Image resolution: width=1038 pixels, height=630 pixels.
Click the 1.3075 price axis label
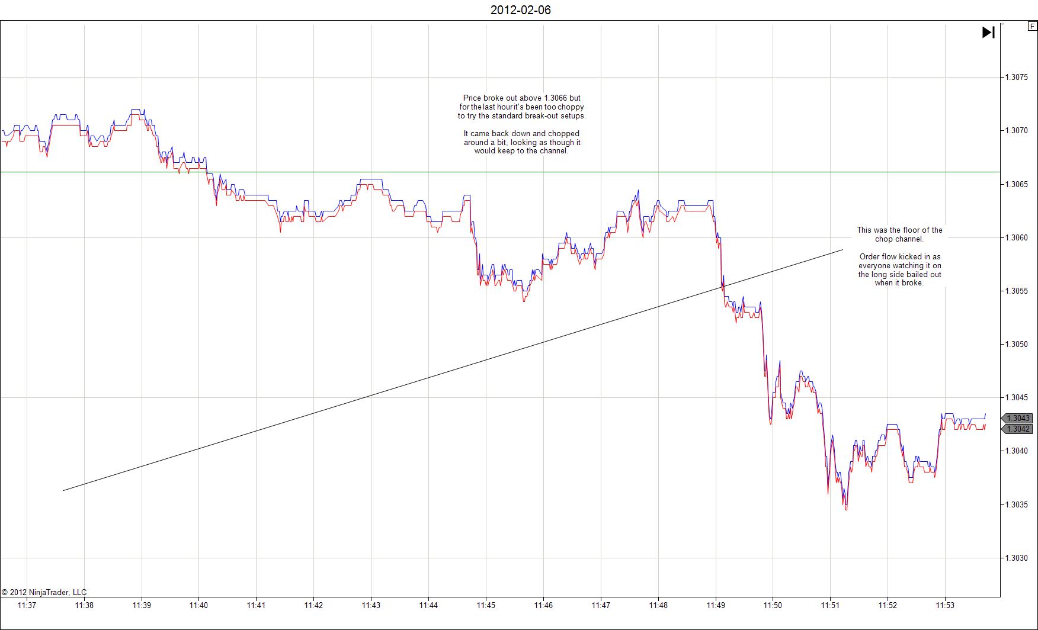[x=1015, y=77]
